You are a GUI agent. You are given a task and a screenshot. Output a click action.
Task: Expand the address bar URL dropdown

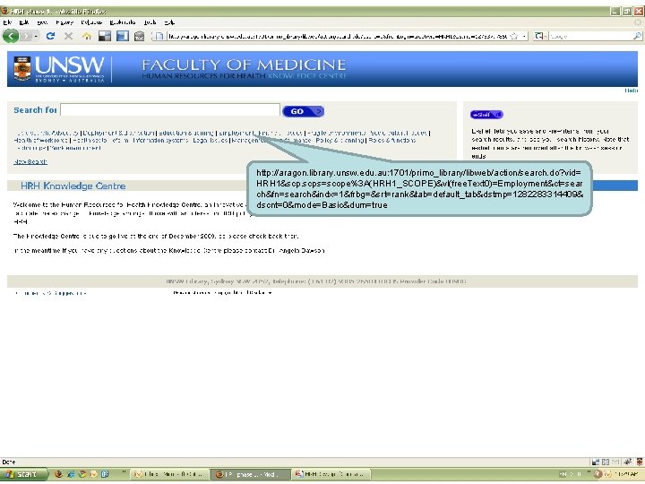click(x=524, y=36)
